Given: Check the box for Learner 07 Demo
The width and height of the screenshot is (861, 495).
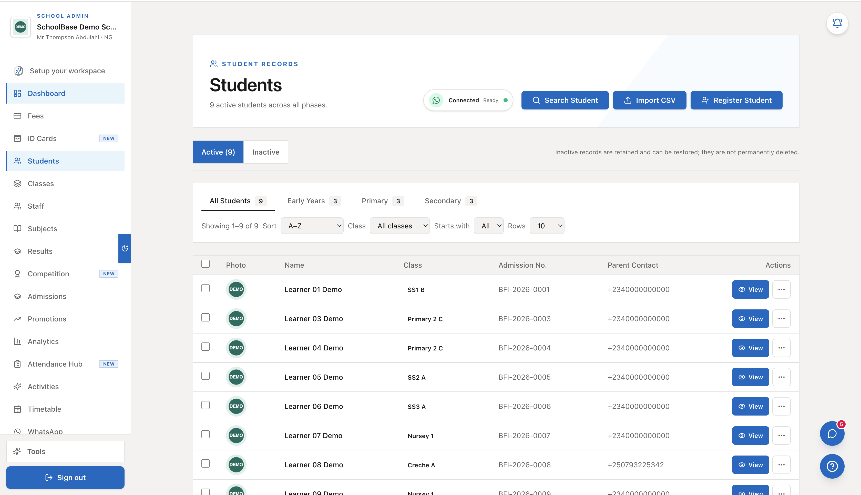Looking at the screenshot, I should point(206,435).
